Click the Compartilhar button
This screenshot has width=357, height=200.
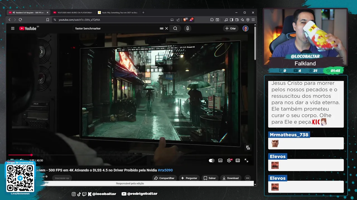(165, 178)
